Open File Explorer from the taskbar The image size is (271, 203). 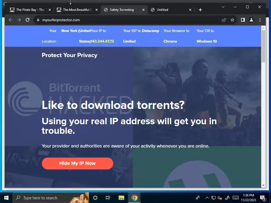(x=121, y=198)
